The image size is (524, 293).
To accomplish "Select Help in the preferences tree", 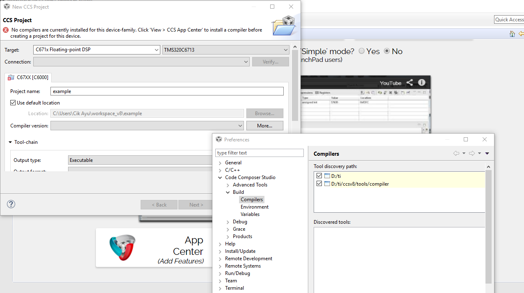I will (x=230, y=244).
